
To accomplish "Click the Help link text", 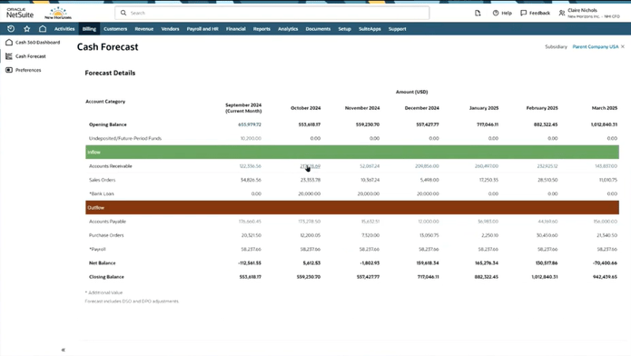I will 507,13.
